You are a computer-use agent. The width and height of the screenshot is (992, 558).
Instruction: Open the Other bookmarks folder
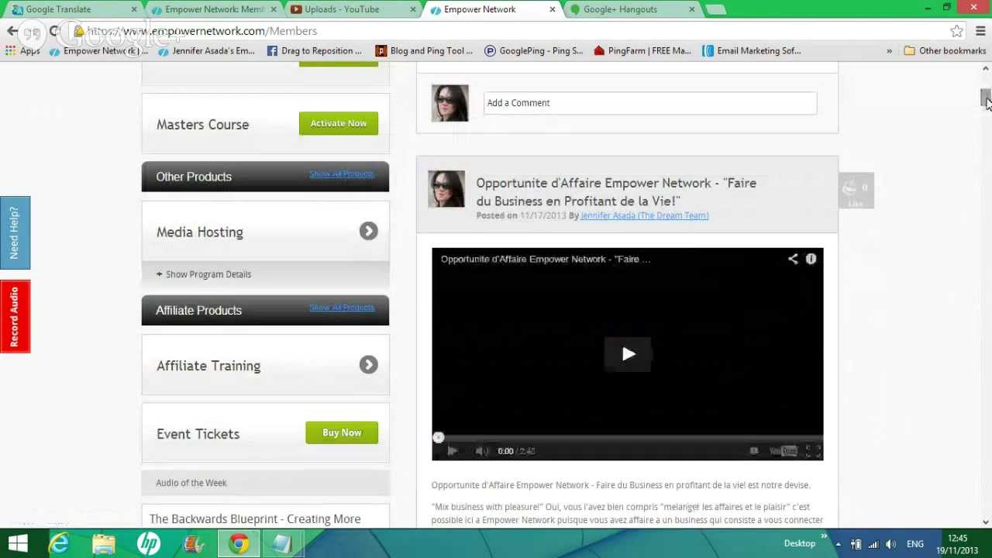(945, 50)
